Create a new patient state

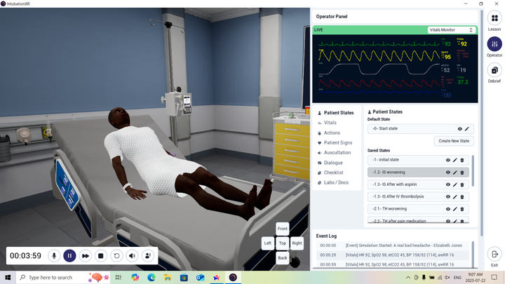tap(454, 141)
